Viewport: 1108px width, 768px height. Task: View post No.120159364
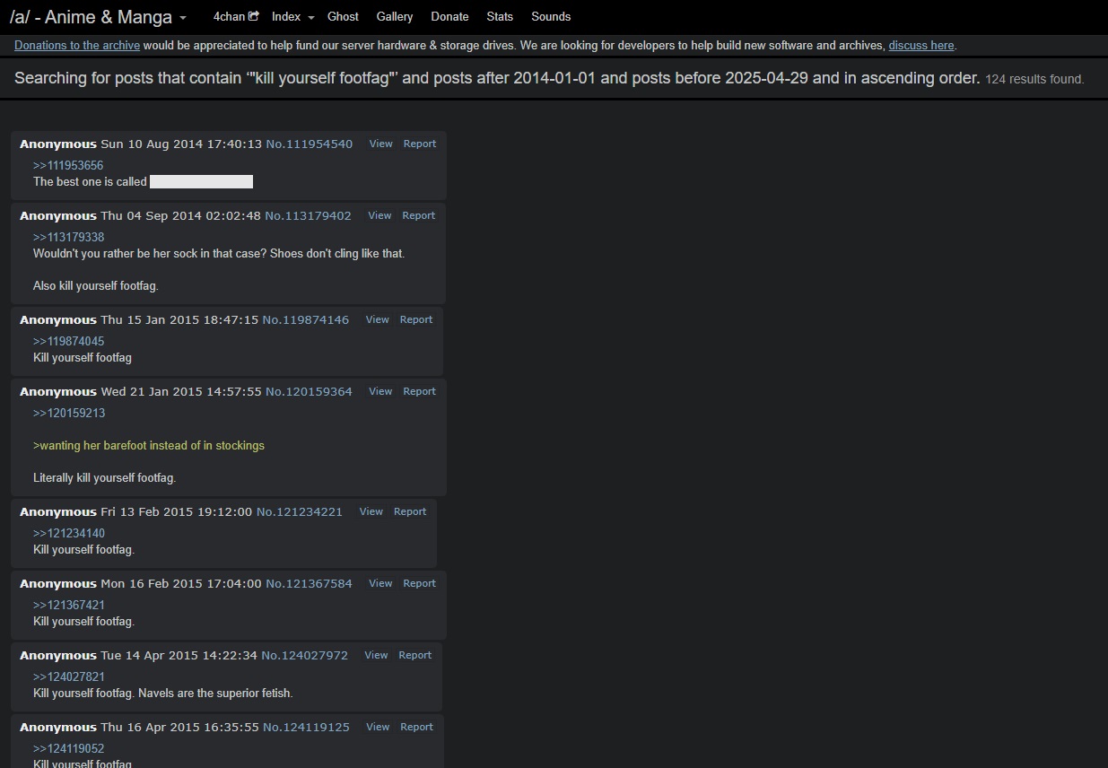pyautogui.click(x=381, y=391)
